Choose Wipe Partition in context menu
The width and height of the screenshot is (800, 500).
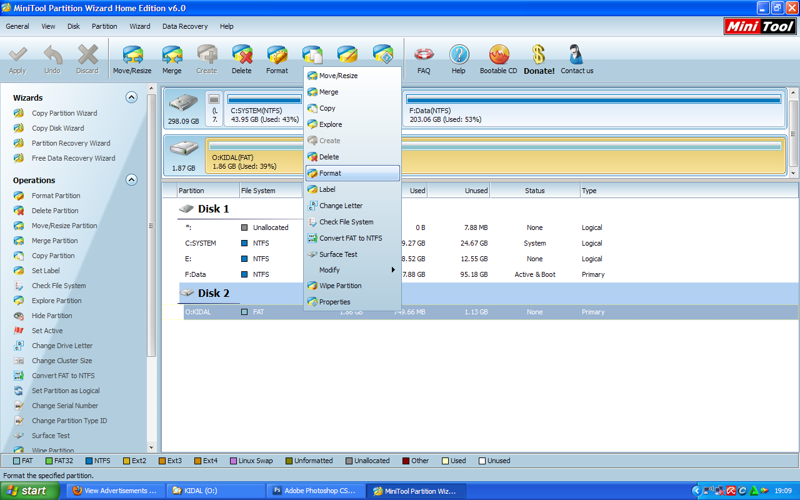click(352, 286)
